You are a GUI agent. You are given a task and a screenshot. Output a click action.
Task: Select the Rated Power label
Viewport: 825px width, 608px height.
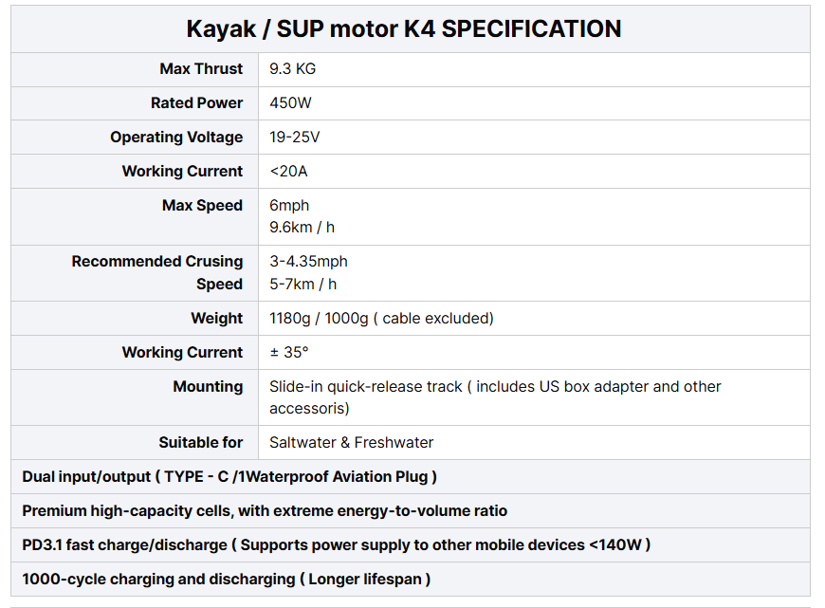pos(196,102)
